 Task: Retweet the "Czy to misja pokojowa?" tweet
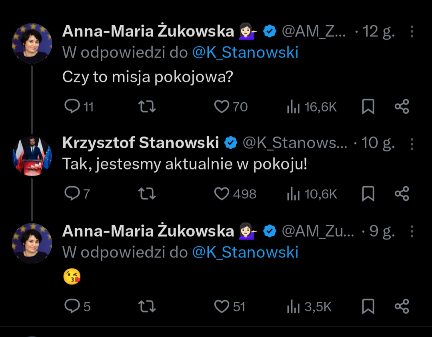[x=147, y=107]
